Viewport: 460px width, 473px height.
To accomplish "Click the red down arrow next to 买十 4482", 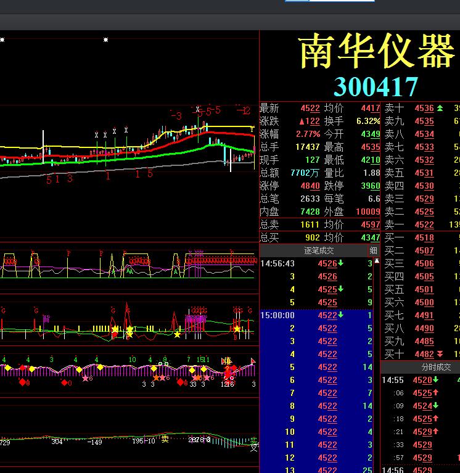I will click(x=440, y=354).
